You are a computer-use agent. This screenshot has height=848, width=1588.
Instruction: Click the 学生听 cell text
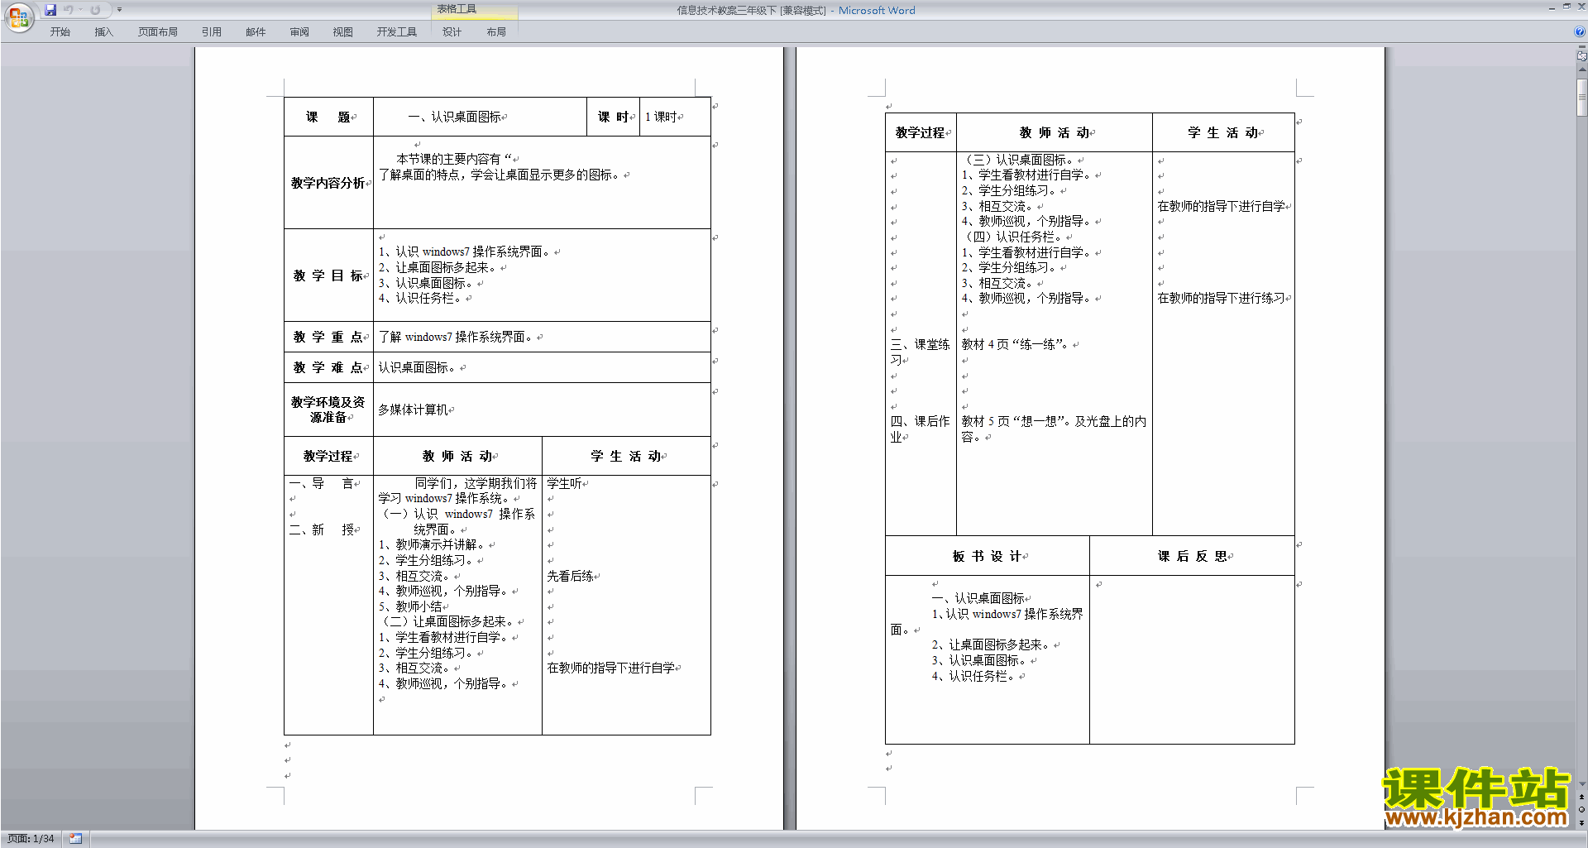coord(564,483)
